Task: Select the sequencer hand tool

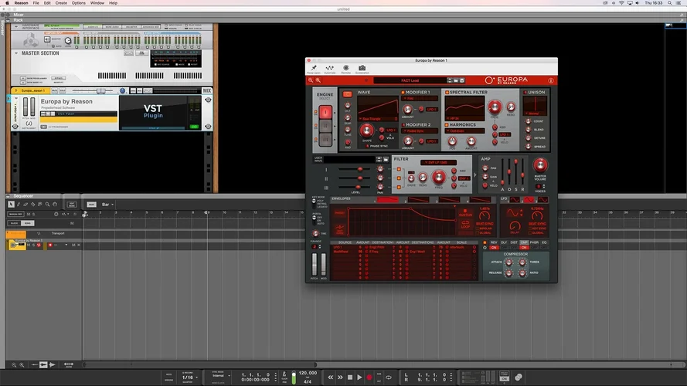Action: (x=55, y=205)
